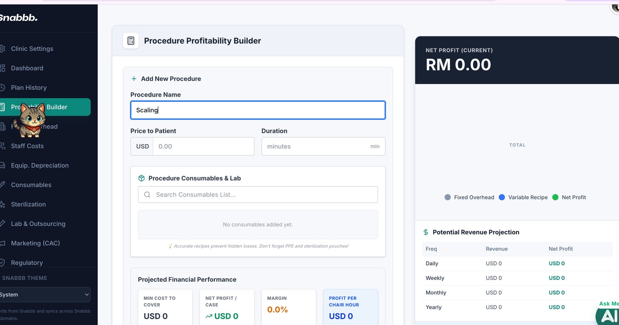Click the Search Consumables List field
The image size is (619, 325).
tap(258, 195)
